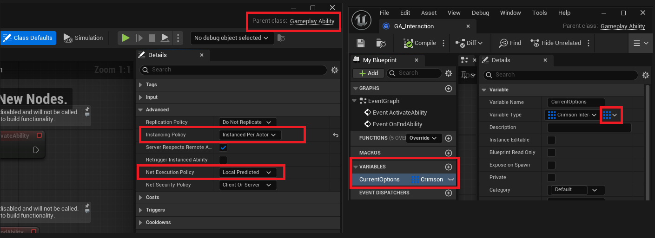Click the Unreal Engine logo icon
Viewport: 655px width, 238px height.
pyautogui.click(x=361, y=20)
